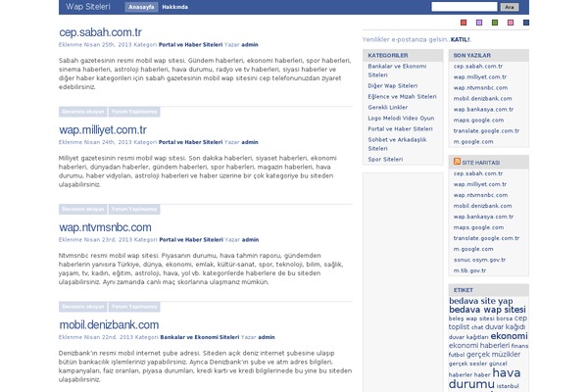Click translate.google.com.tr in Son Yazılar

(486, 131)
